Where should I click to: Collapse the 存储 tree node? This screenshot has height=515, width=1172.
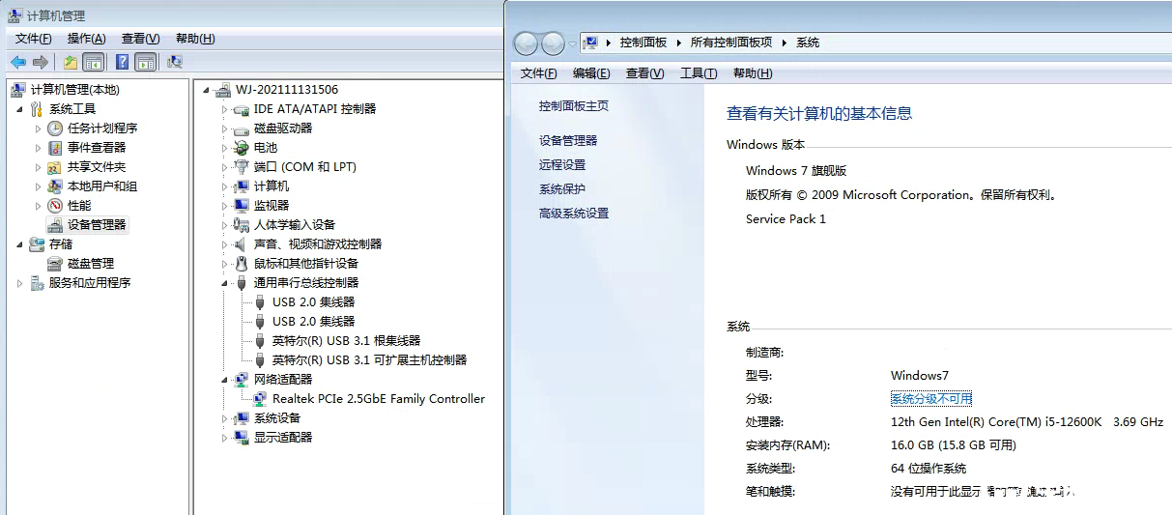[x=20, y=244]
